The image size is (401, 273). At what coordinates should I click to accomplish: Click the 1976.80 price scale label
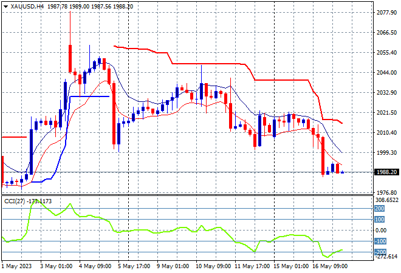pyautogui.click(x=386, y=192)
